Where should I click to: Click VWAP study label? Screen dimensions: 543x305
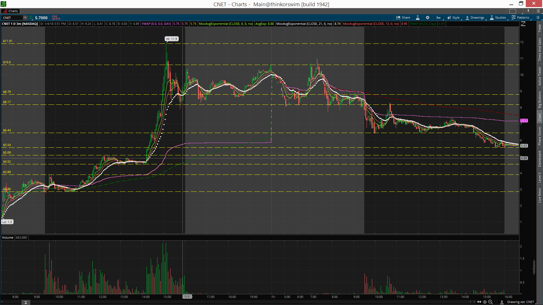point(156,24)
